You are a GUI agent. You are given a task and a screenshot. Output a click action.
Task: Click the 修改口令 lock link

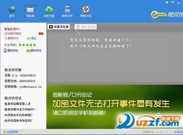point(11,38)
